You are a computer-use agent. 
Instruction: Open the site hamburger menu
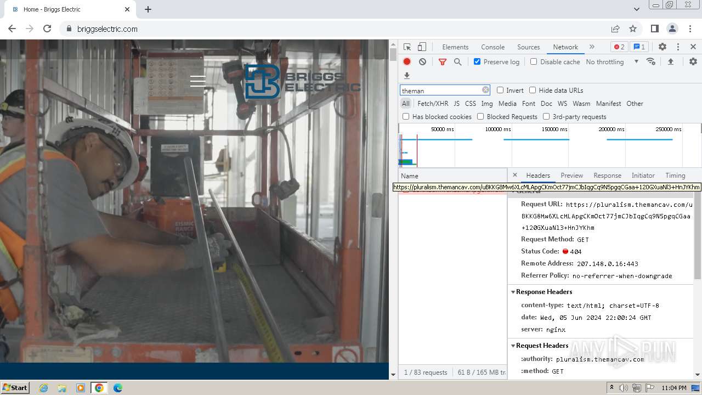pyautogui.click(x=198, y=81)
